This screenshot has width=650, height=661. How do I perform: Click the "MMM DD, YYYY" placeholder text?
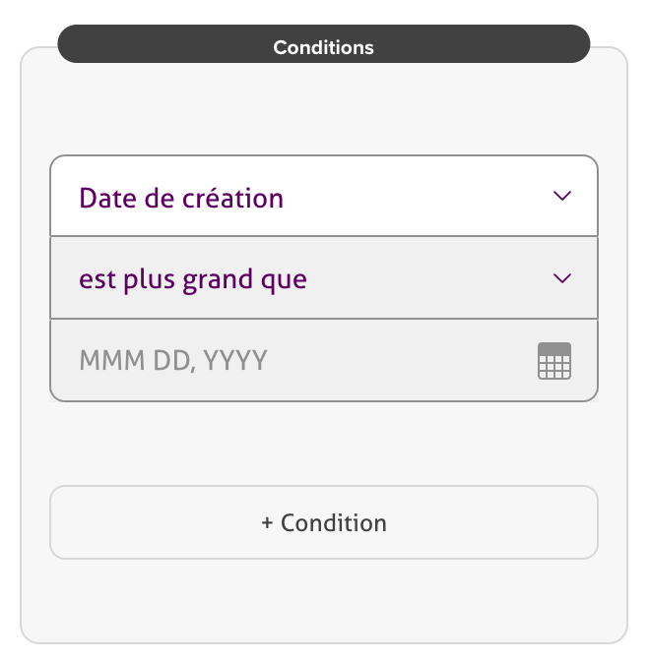[173, 361]
